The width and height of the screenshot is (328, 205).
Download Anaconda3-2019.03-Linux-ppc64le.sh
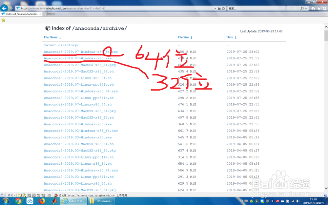79,157
